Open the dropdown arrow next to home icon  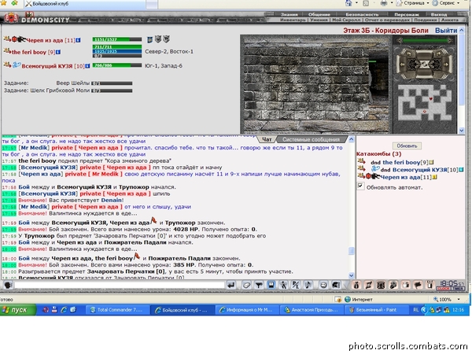(356, 3)
